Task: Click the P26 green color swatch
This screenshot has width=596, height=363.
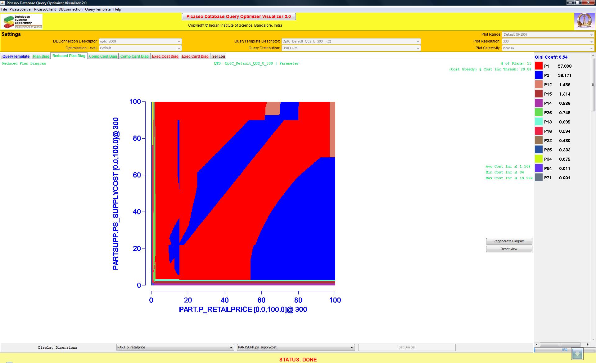Action: [x=539, y=112]
